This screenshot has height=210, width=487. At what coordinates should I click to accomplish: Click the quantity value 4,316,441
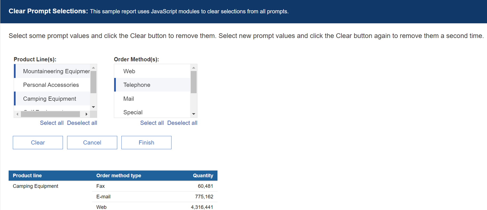pyautogui.click(x=202, y=207)
